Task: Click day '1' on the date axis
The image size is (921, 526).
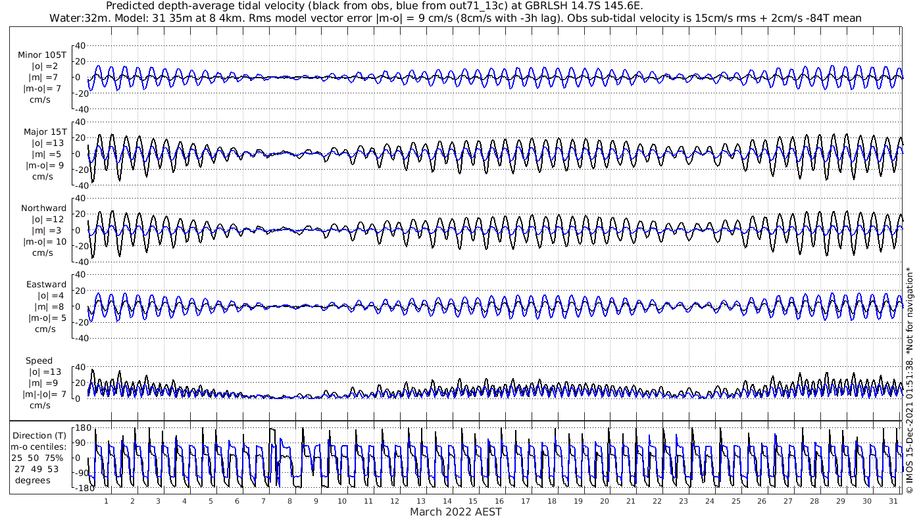Action: (x=106, y=501)
